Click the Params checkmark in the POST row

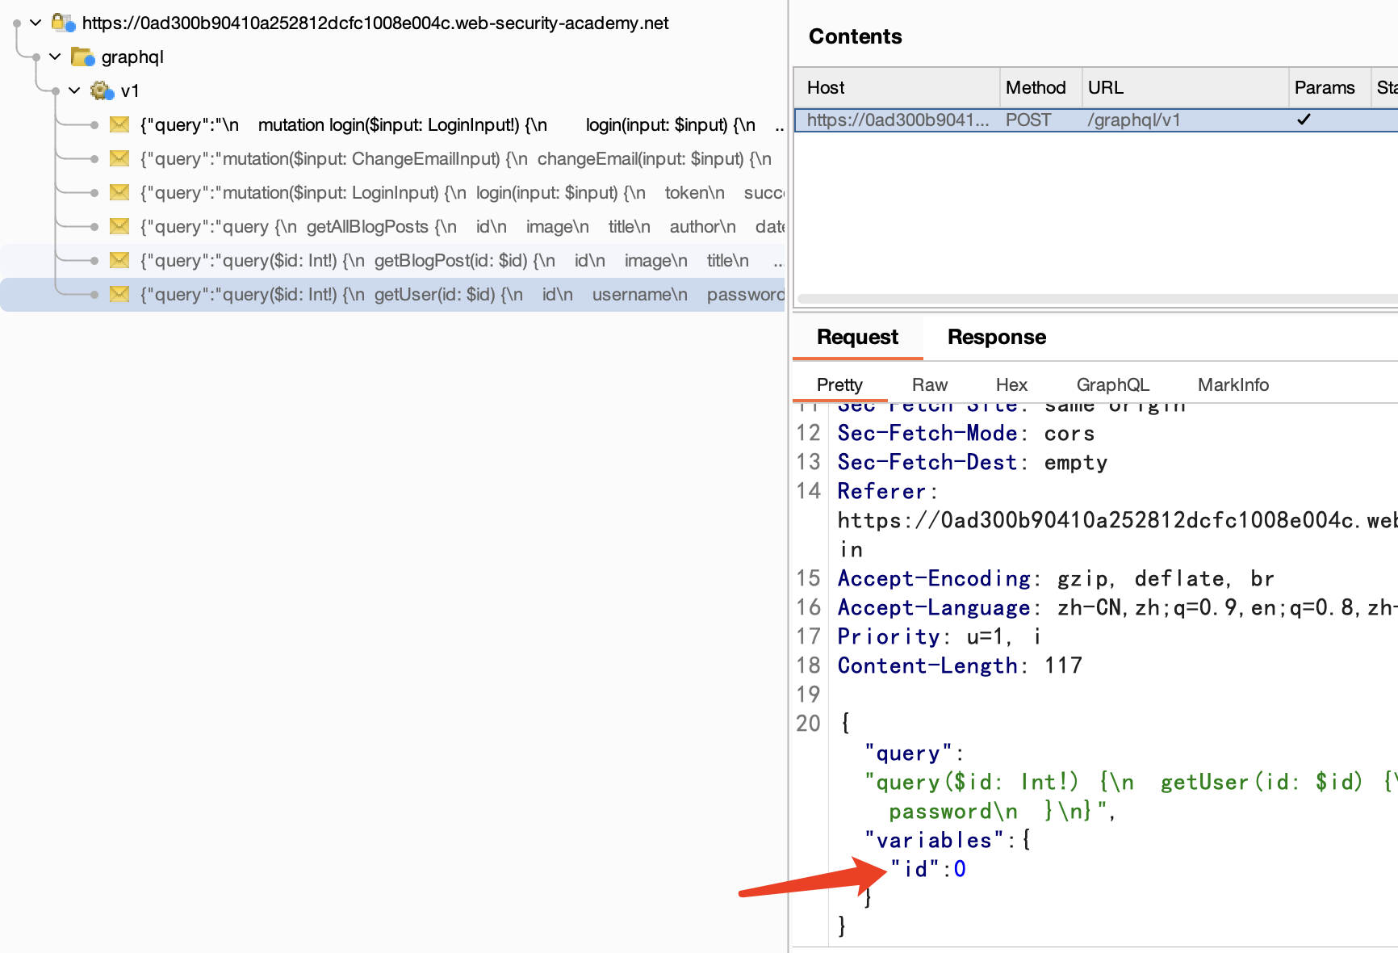tap(1304, 120)
